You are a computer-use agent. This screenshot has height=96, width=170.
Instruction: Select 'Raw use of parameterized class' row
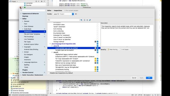74,65
